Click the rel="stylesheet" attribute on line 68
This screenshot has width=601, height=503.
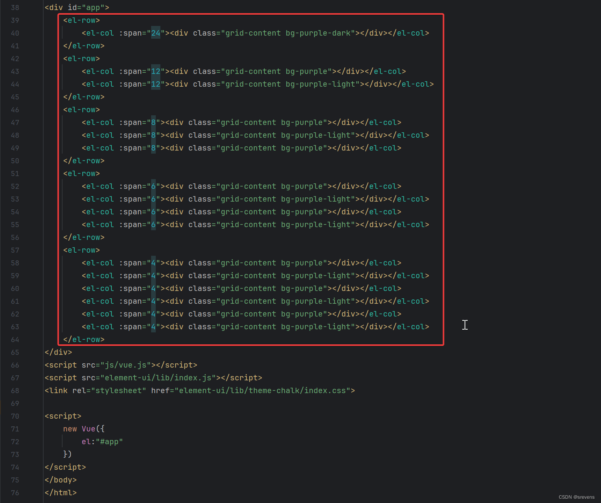(x=109, y=390)
